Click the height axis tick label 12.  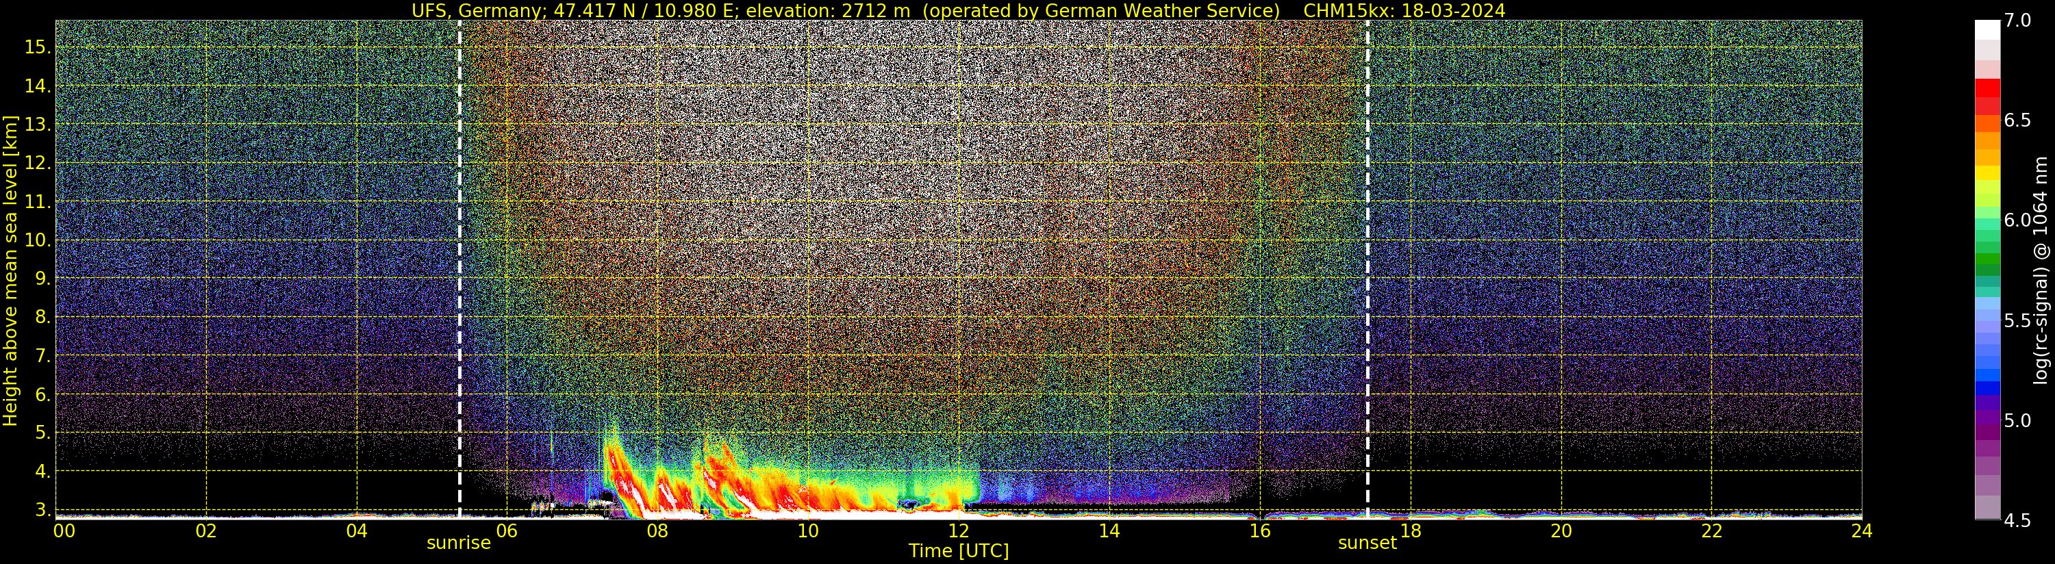tap(38, 163)
